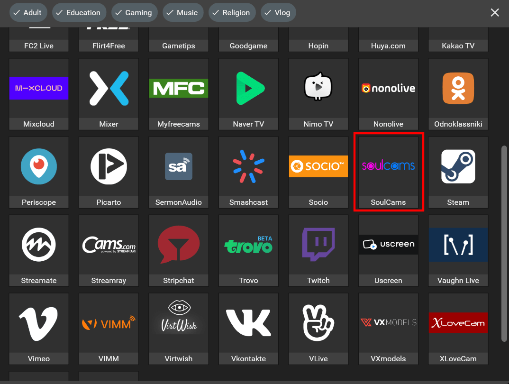This screenshot has height=384, width=509.
Task: Toggle the Adult category filter
Action: (28, 13)
